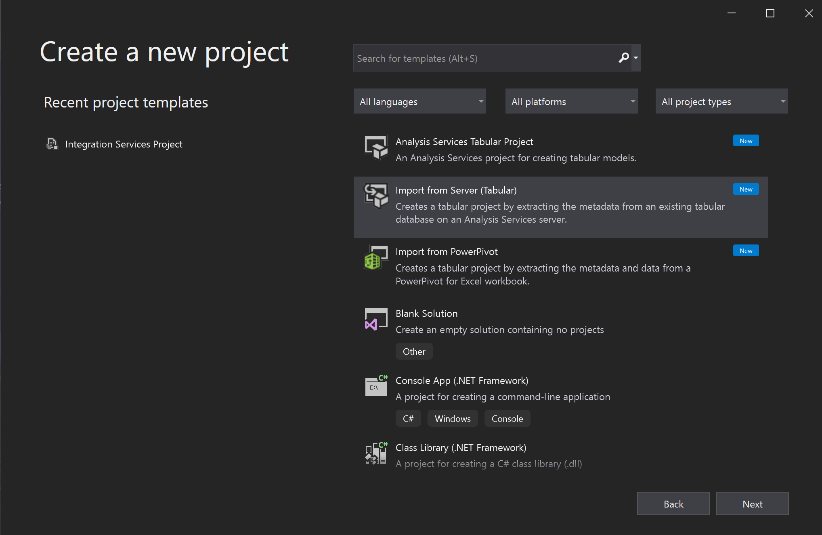Image resolution: width=822 pixels, height=535 pixels.
Task: Click the Blank Solution template icon
Action: (376, 319)
